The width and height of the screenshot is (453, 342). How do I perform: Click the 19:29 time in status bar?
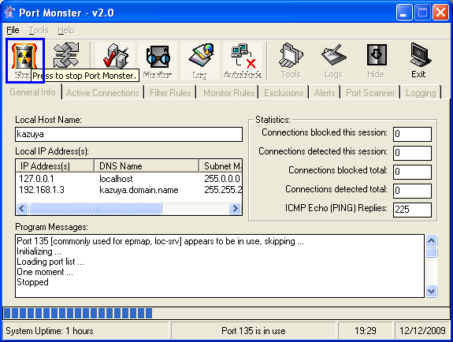(366, 330)
